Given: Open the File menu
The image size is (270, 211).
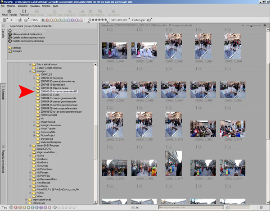Looking at the screenshot, I should 3,6.
